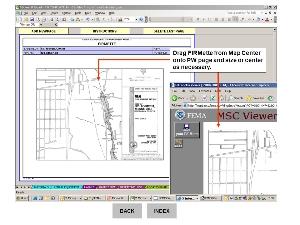This screenshot has height=225, width=300.
Task: Open the Tools menu in Excel
Action: 78,13
